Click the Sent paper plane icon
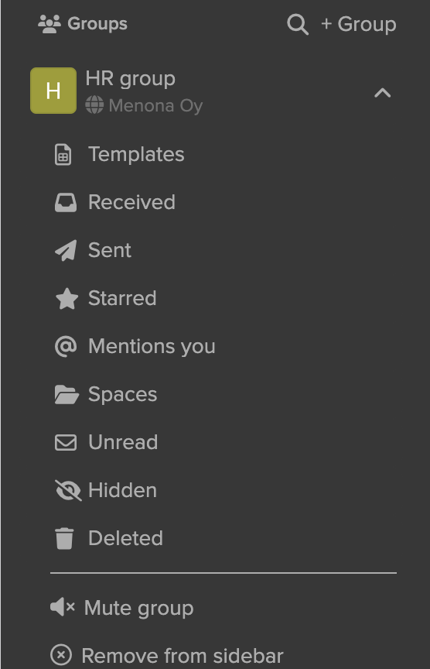The image size is (430, 669). tap(66, 250)
